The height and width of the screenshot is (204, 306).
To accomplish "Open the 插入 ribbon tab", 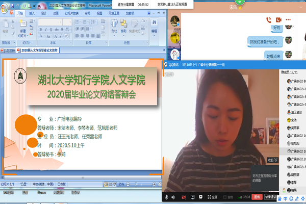I will coord(32,13).
